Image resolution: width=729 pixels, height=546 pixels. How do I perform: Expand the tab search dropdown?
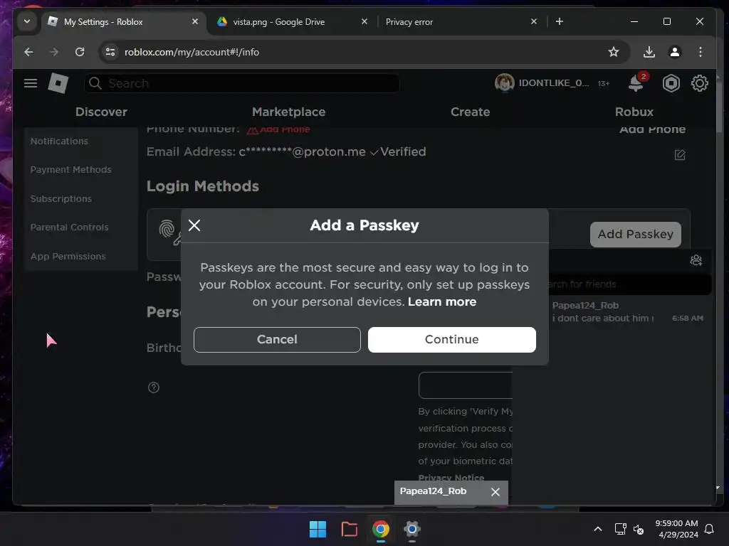[27, 21]
